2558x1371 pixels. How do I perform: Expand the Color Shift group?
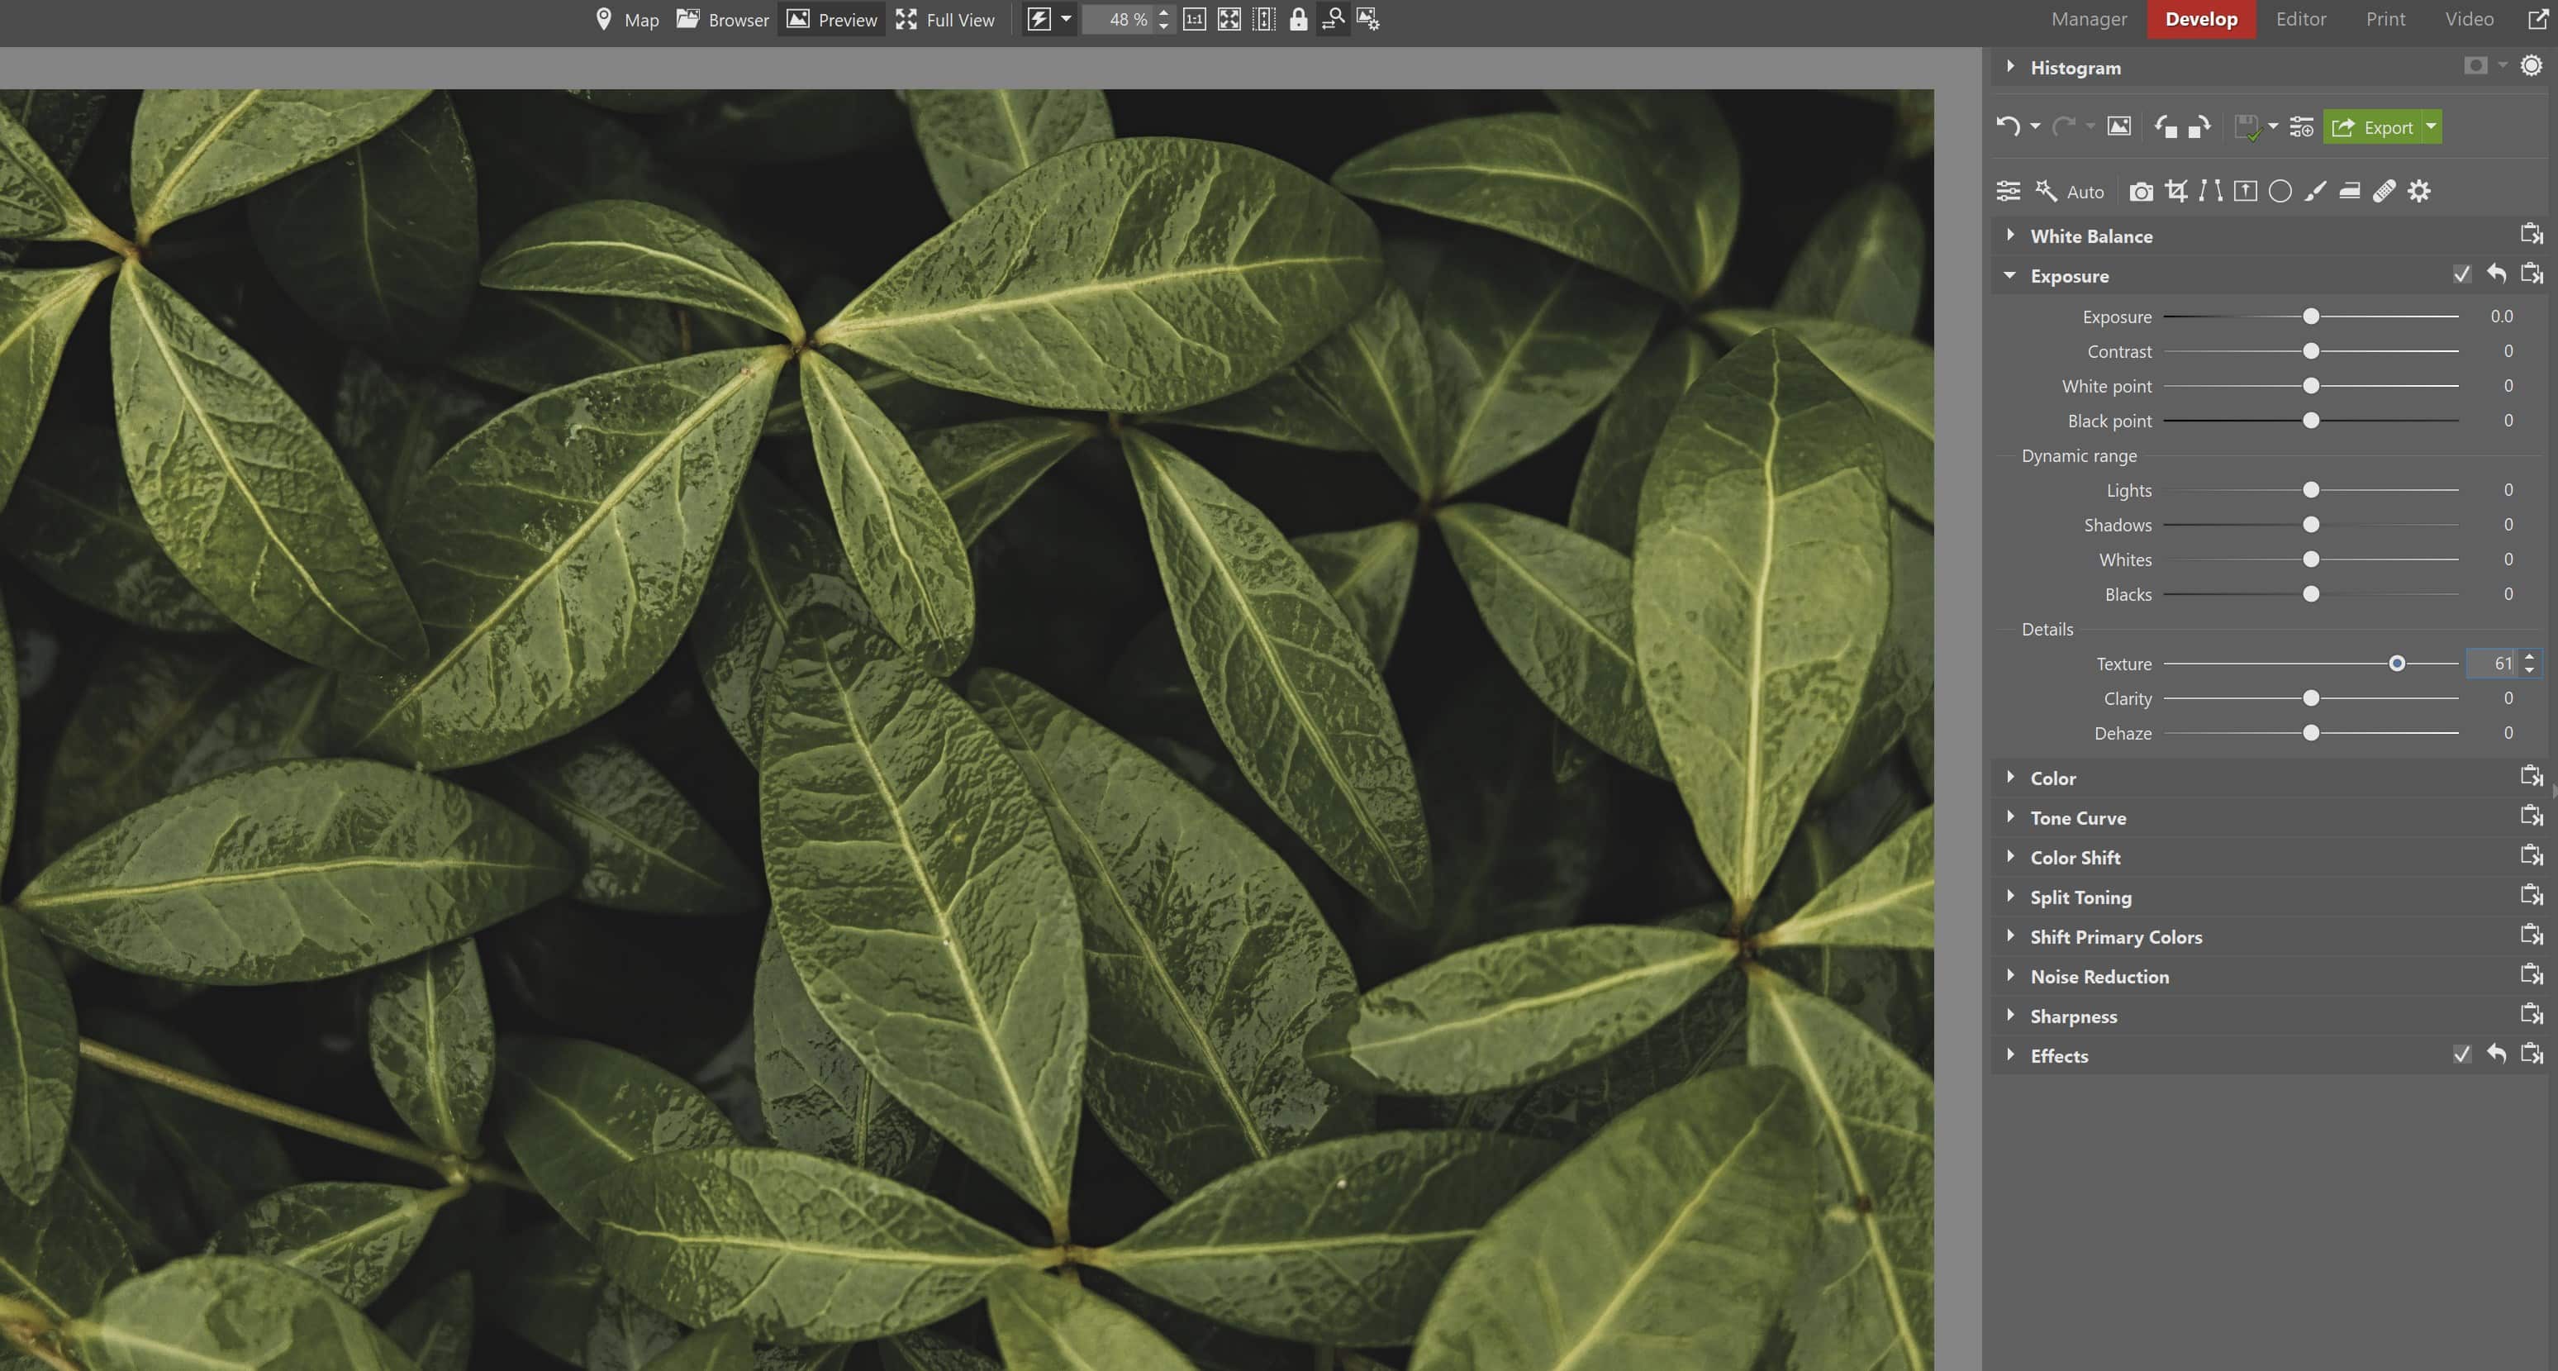2011,856
